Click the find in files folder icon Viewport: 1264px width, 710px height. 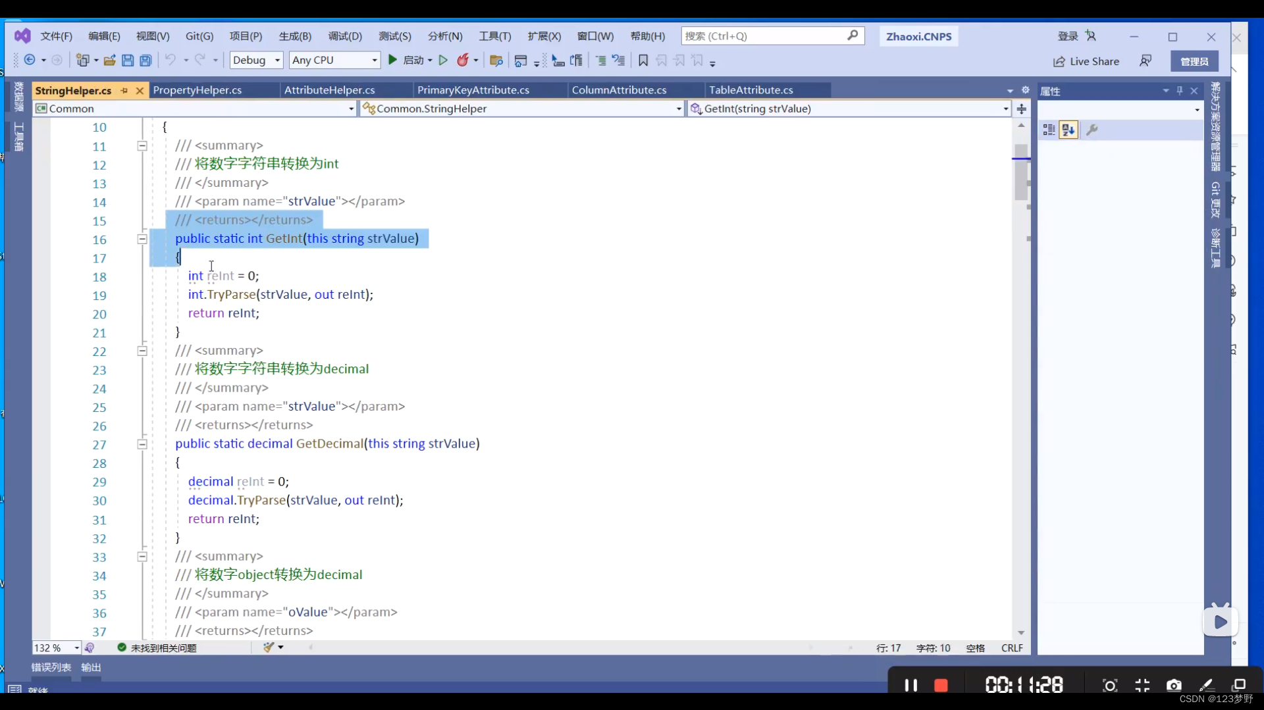(496, 61)
